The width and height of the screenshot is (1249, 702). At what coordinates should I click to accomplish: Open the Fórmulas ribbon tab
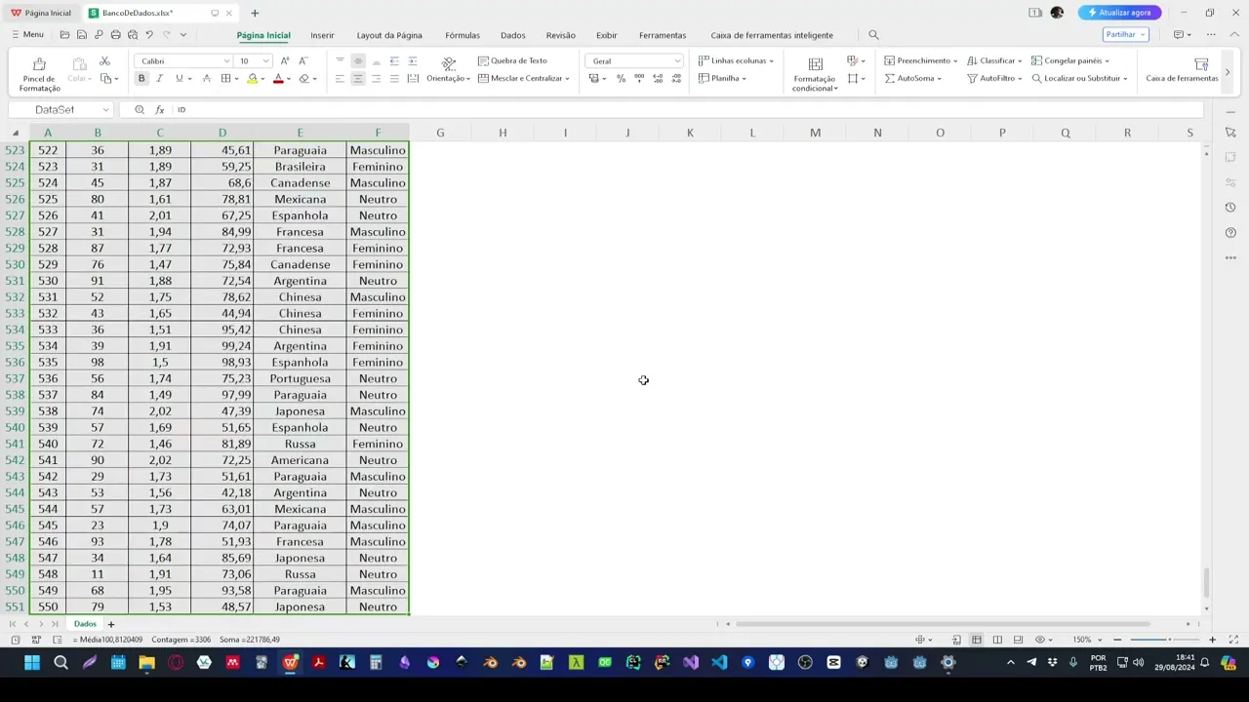click(x=463, y=35)
